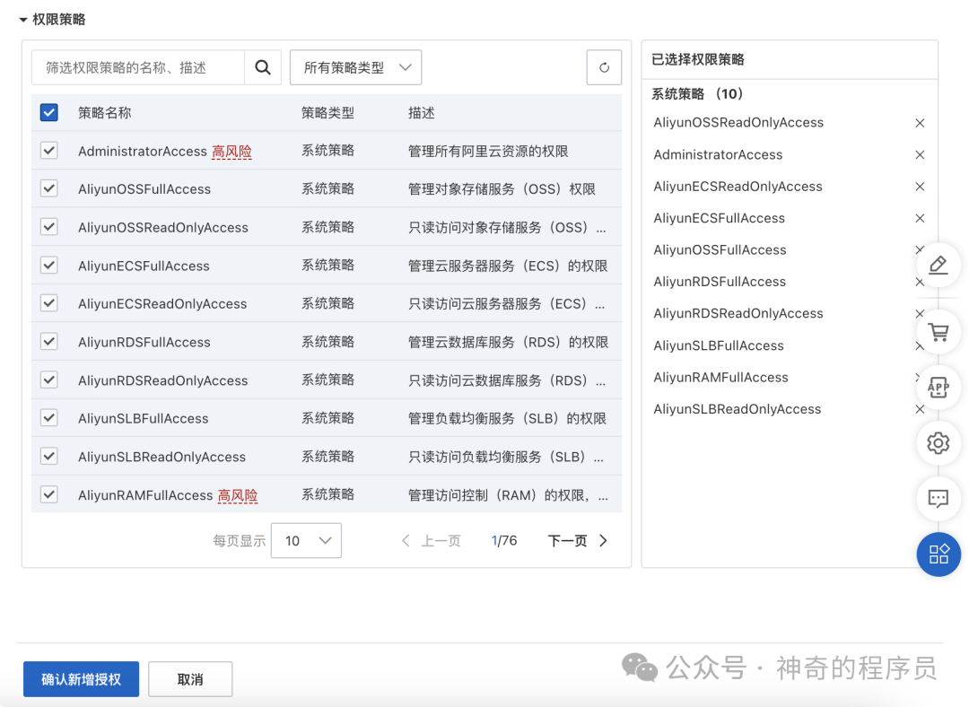969x707 pixels.
Task: Click the refresh policy list icon
Action: pos(604,67)
